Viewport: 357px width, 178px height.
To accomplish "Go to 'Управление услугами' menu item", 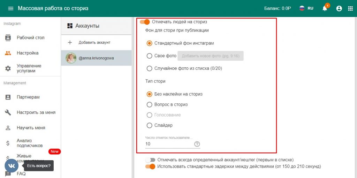I will click(29, 68).
